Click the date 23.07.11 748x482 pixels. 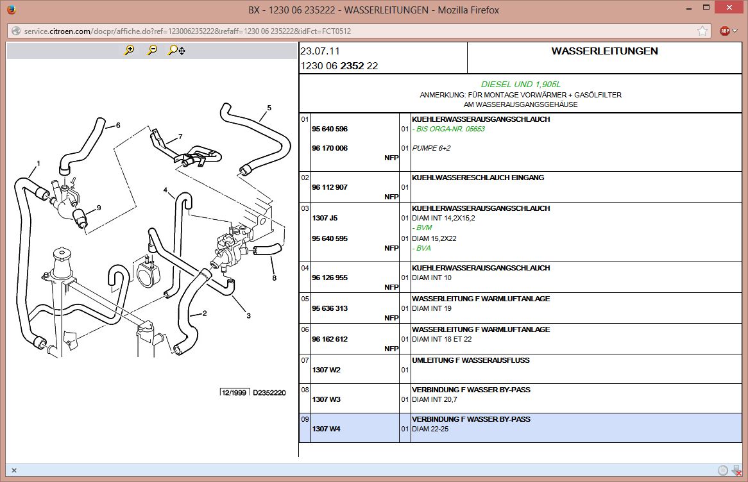[320, 51]
